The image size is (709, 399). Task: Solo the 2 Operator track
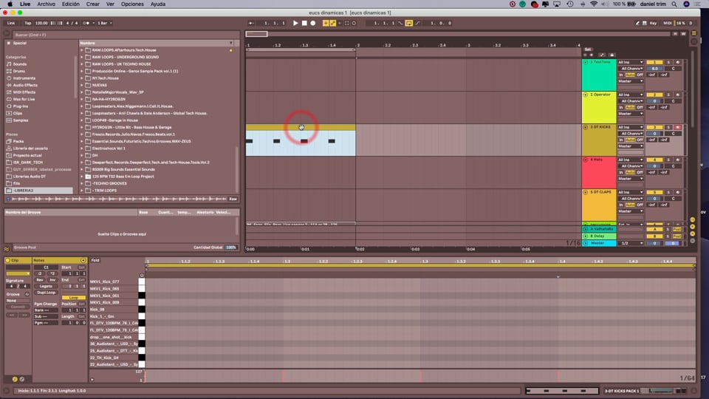[x=668, y=95]
